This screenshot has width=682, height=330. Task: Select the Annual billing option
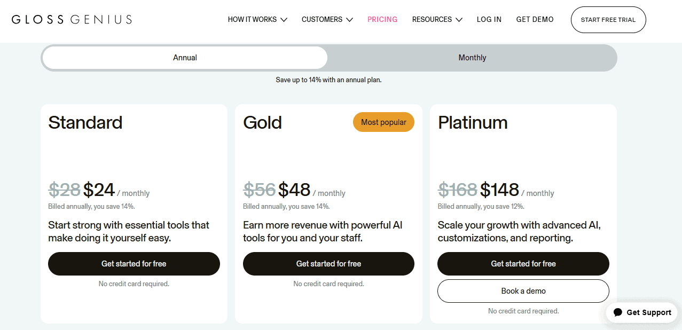pyautogui.click(x=184, y=57)
